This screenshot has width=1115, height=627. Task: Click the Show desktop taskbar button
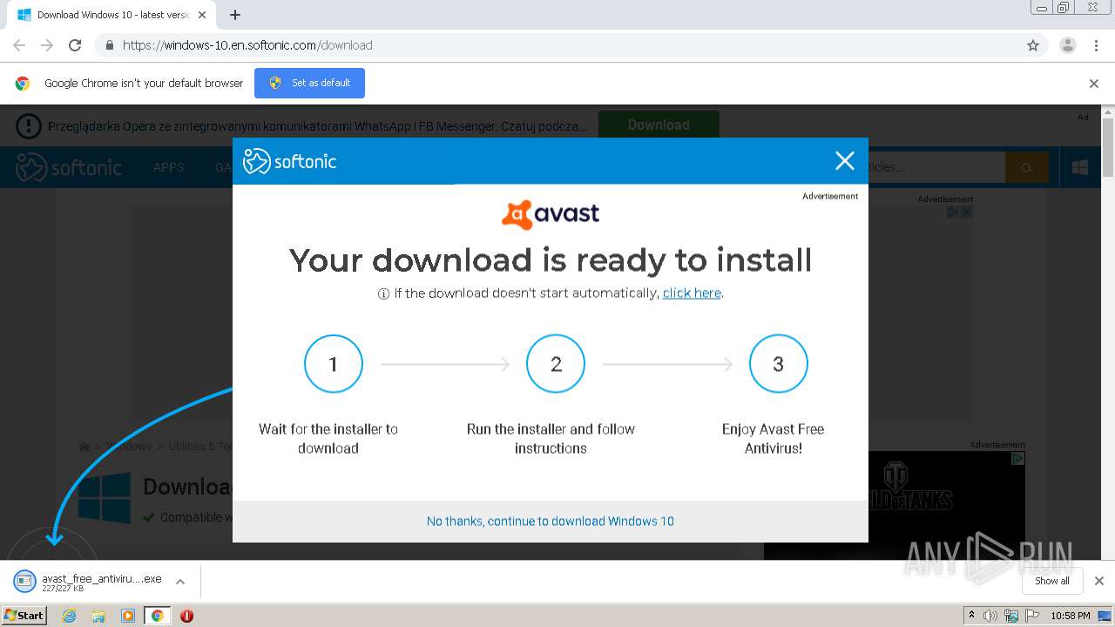click(1105, 616)
